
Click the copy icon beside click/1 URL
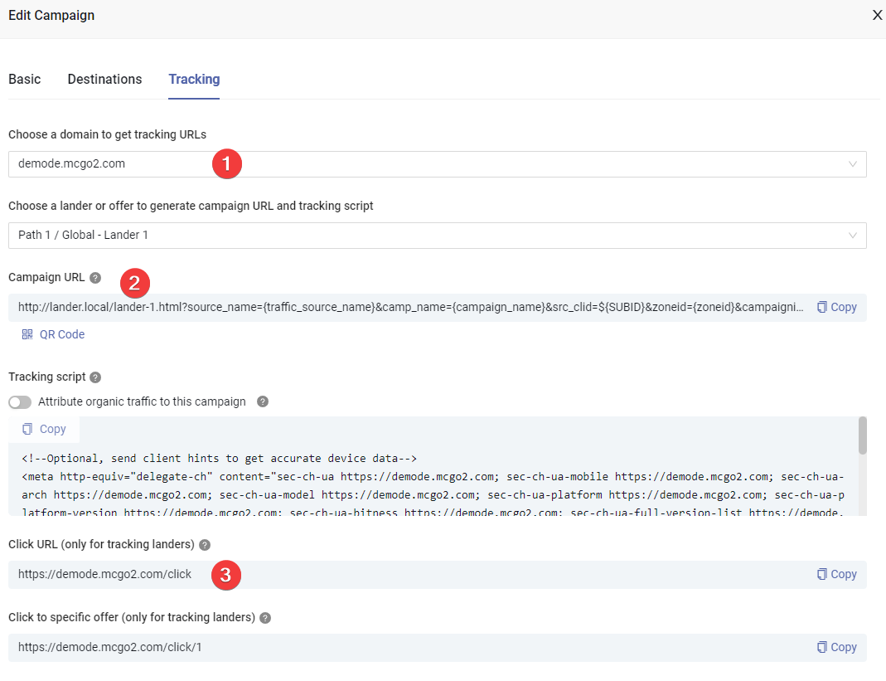[x=822, y=647]
